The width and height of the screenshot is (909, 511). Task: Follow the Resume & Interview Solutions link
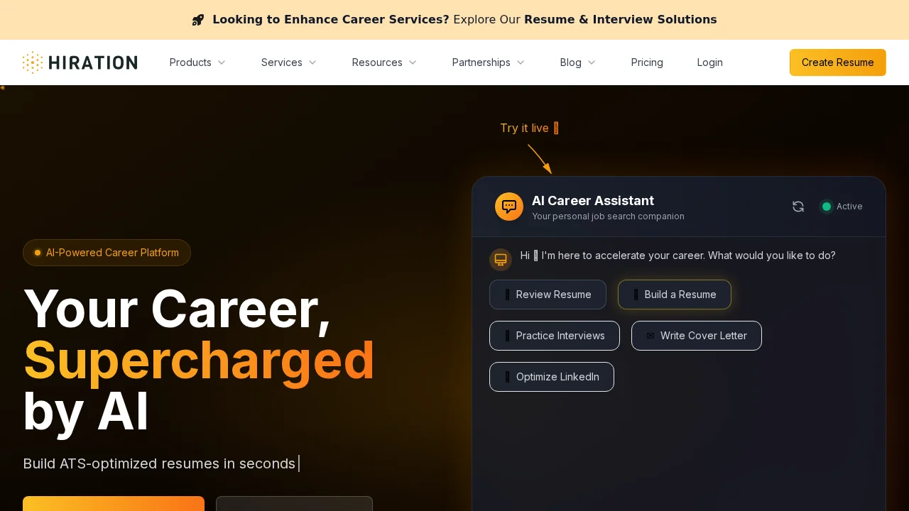click(620, 20)
